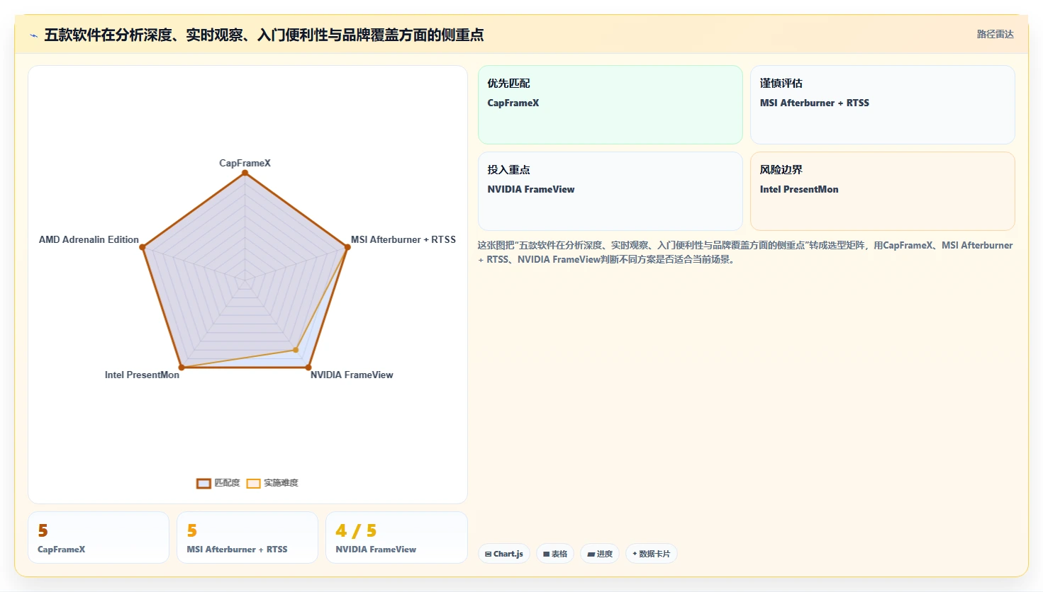The width and height of the screenshot is (1043, 592).
Task: Click the description paragraph starting 这张图把
Action: click(x=745, y=252)
